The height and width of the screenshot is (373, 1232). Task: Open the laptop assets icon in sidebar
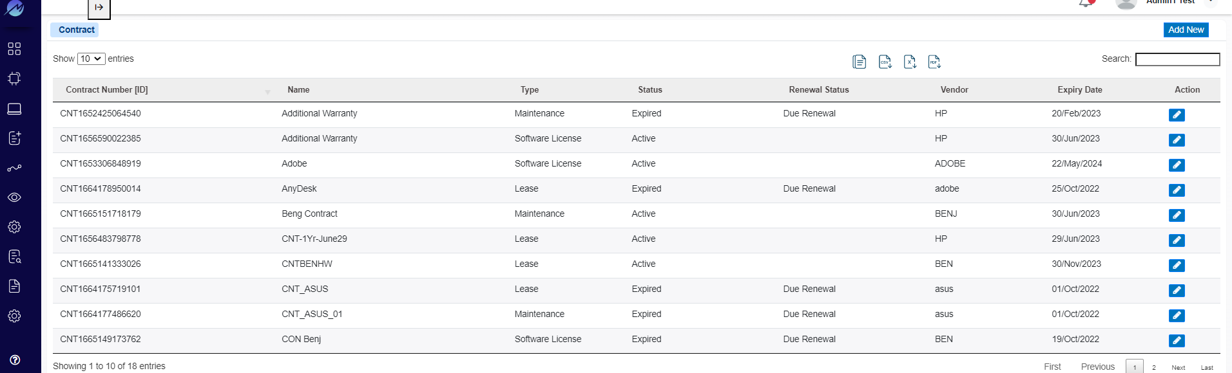(x=14, y=109)
